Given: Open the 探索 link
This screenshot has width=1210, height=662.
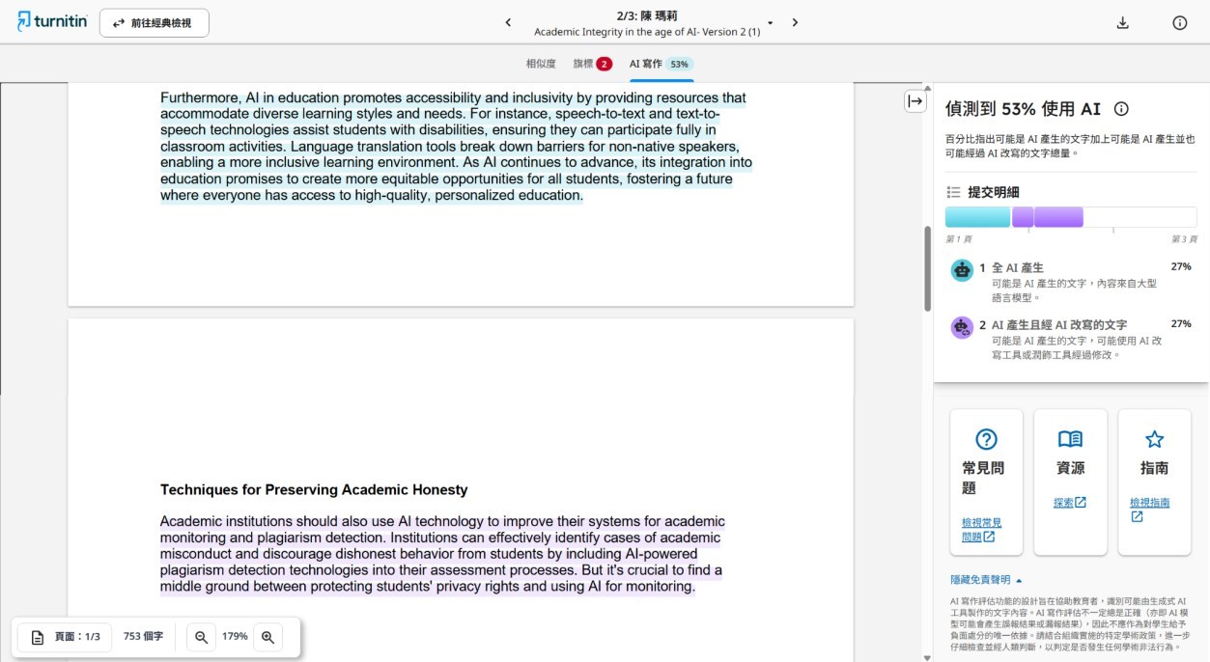Looking at the screenshot, I should click(x=1069, y=502).
